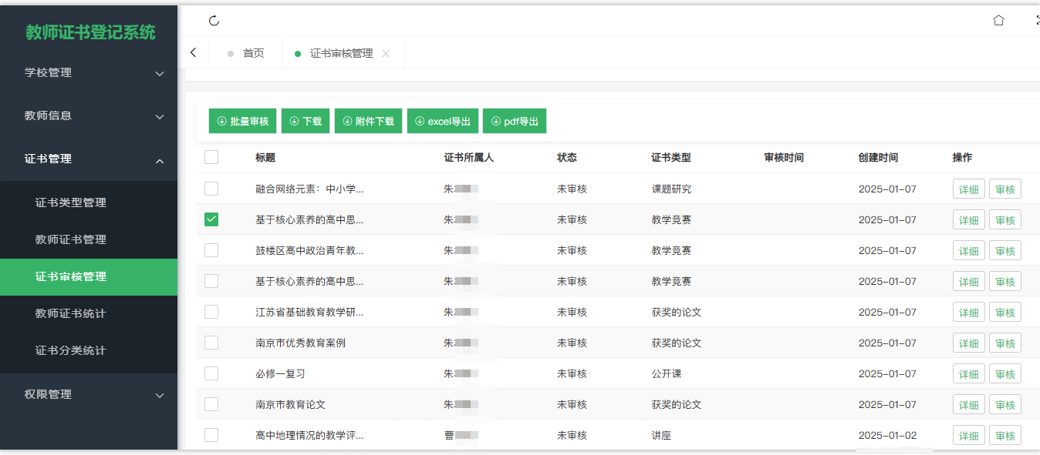Click the left arrow beside tabs

pyautogui.click(x=193, y=53)
